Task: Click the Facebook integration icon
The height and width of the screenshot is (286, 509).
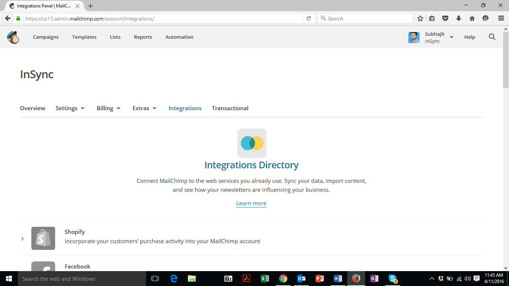Action: pyautogui.click(x=43, y=266)
